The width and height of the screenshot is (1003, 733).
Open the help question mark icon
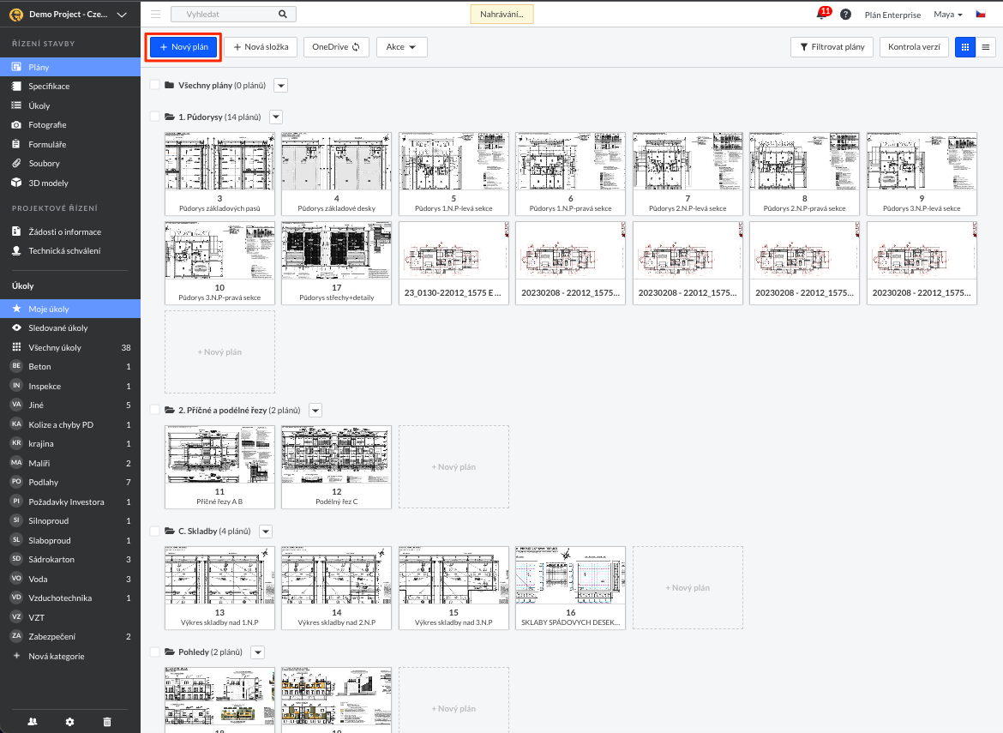pyautogui.click(x=845, y=14)
